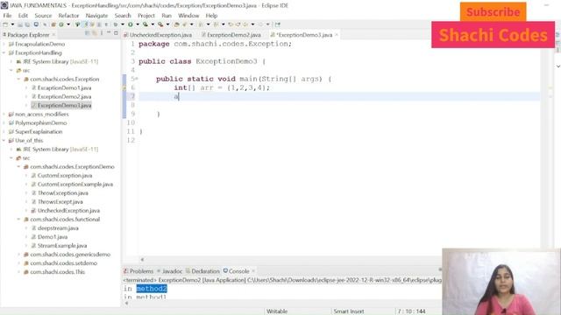561x315 pixels.
Task: Click the New file toolbar icon
Action: pos(5,24)
